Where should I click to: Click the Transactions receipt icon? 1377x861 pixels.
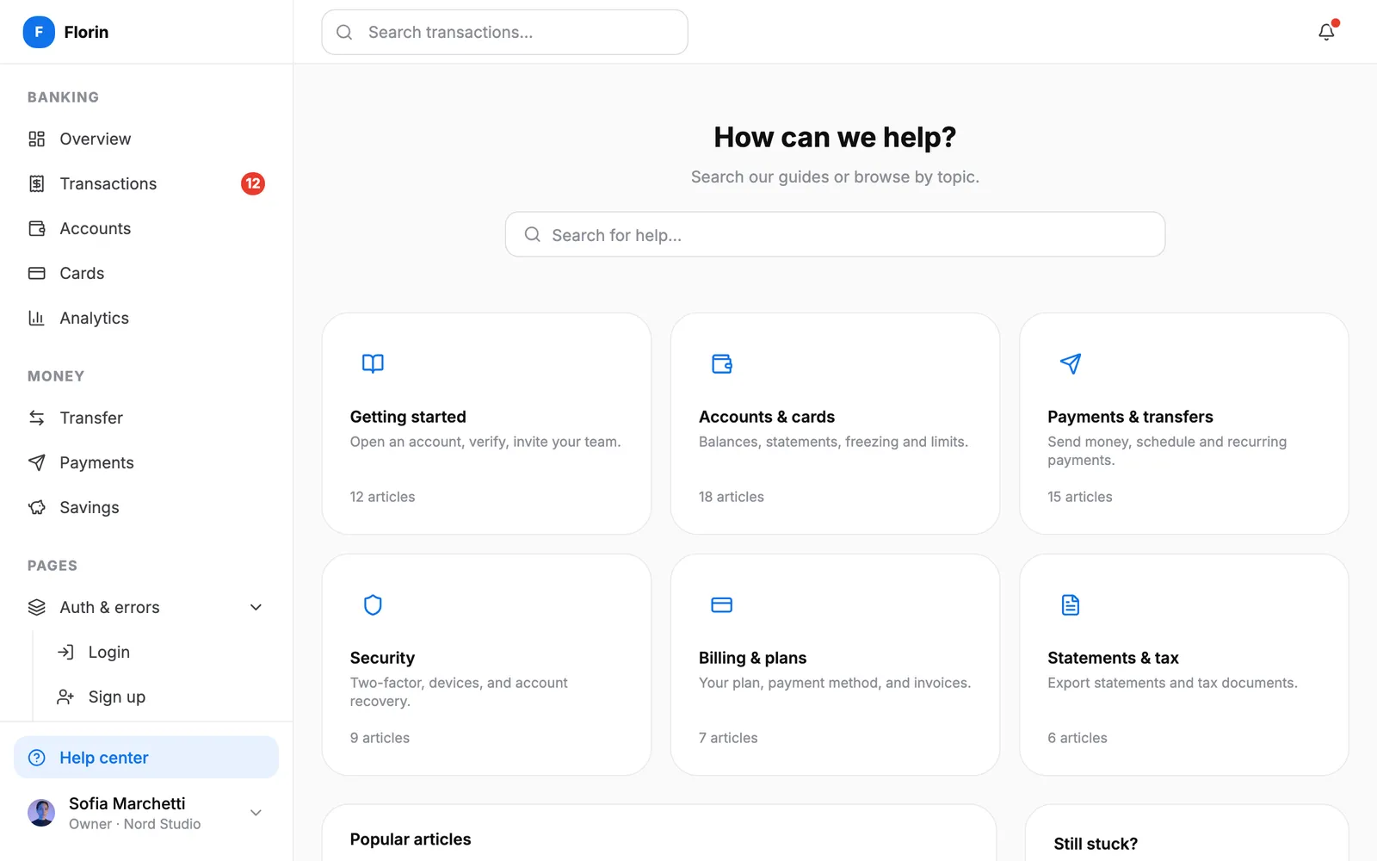37,183
